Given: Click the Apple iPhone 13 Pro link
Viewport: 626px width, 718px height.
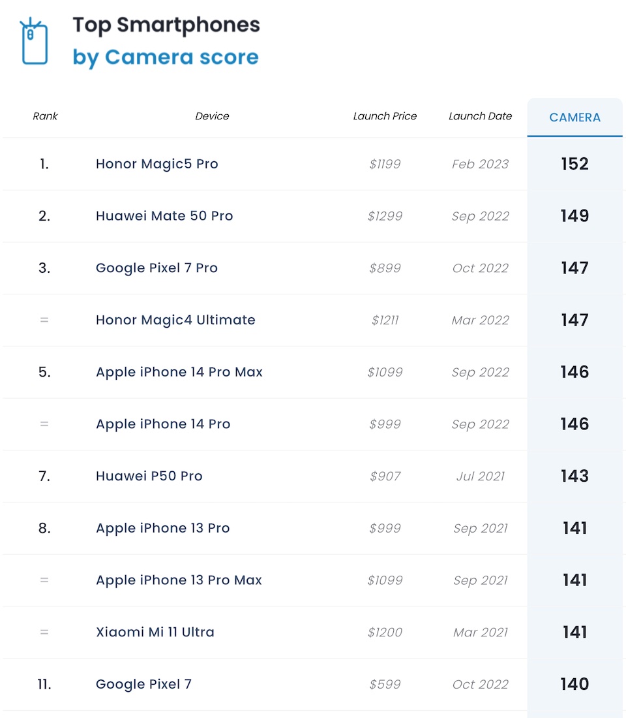Looking at the screenshot, I should click(163, 528).
